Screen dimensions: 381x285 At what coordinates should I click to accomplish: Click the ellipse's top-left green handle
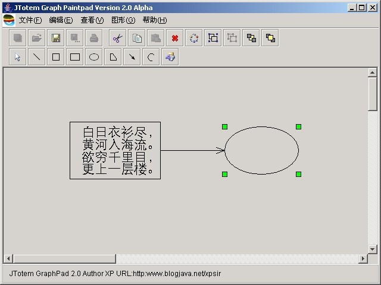225,126
